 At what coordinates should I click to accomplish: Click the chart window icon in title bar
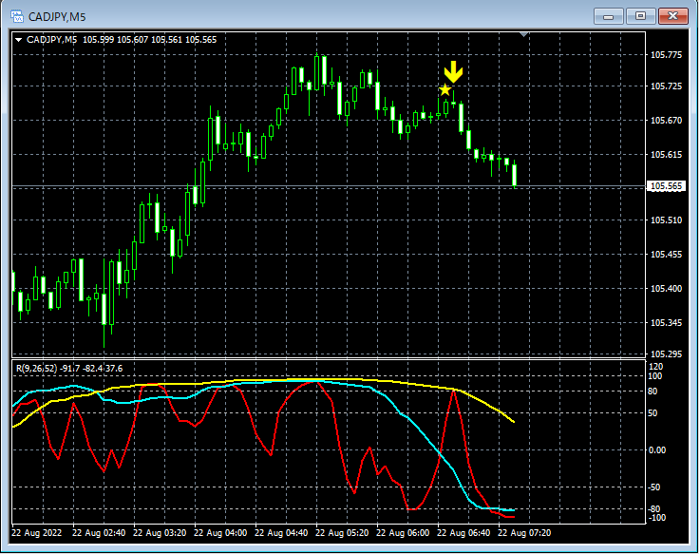tap(16, 17)
